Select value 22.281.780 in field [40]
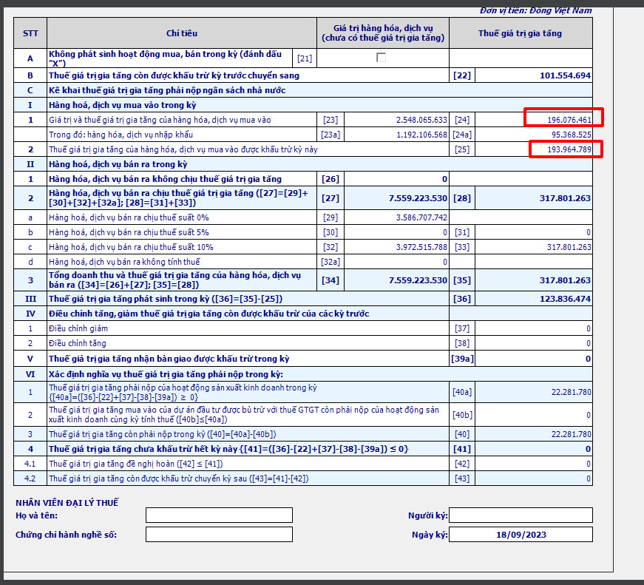Image resolution: width=644 pixels, height=585 pixels. point(571,434)
